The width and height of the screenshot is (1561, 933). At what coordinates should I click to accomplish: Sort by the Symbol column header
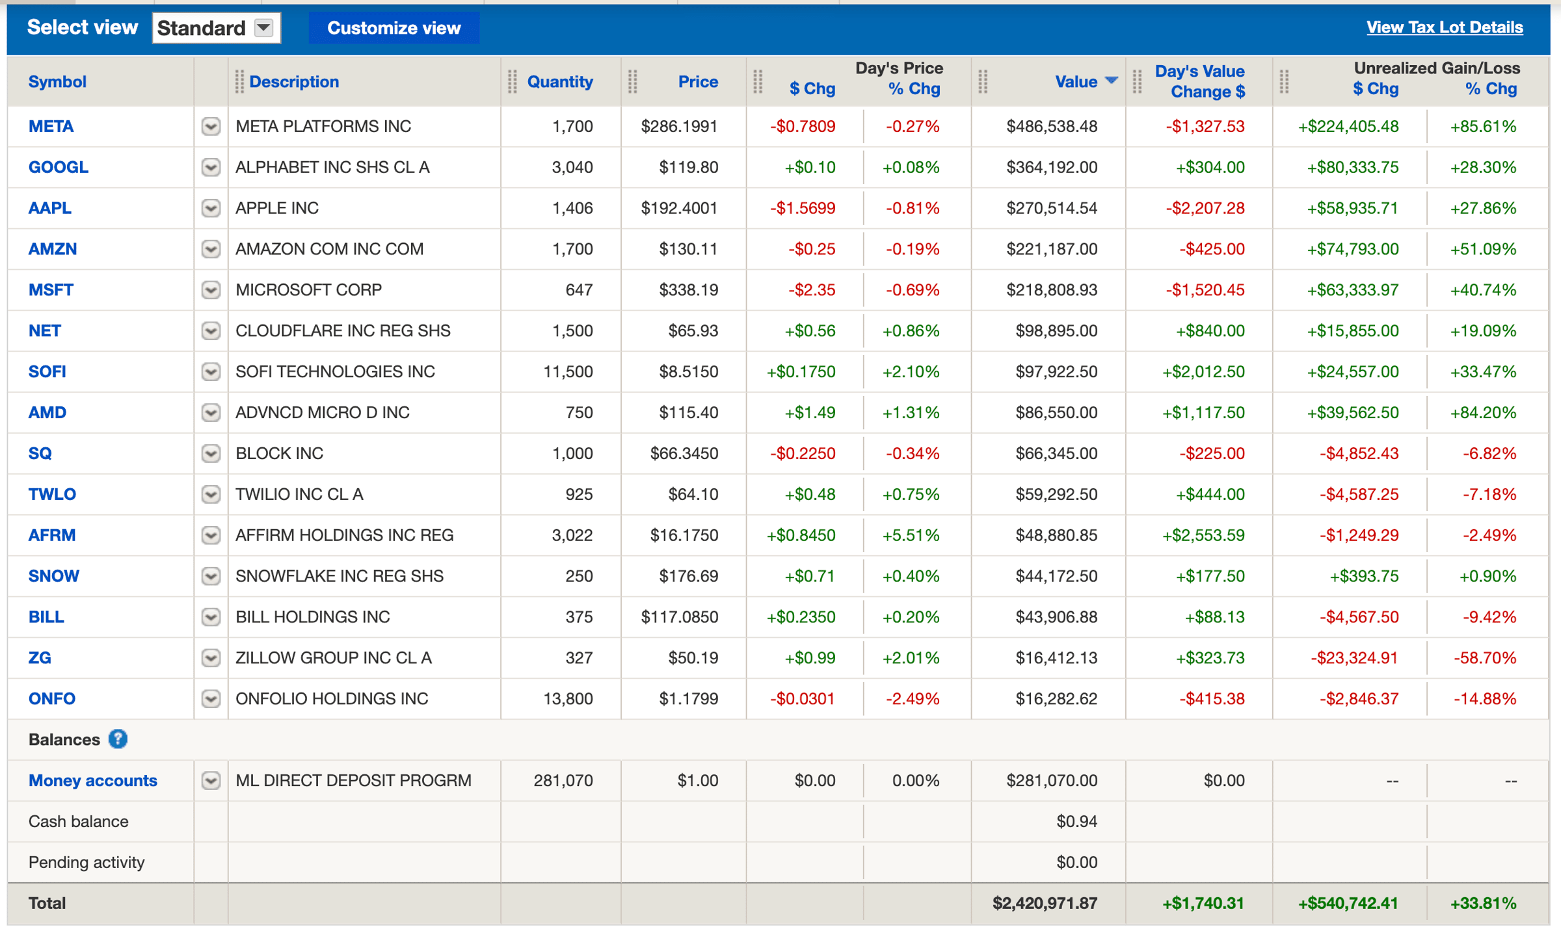pyautogui.click(x=57, y=82)
